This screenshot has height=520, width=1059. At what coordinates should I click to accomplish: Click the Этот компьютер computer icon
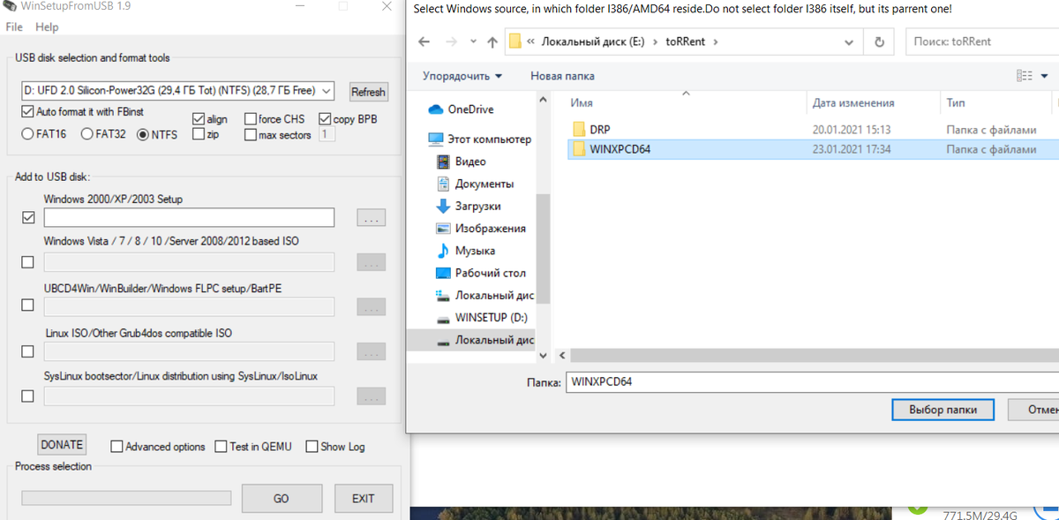pyautogui.click(x=435, y=139)
